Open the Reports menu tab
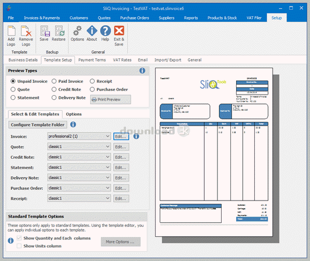Viewport: 310px width, 261px height. coord(191,18)
